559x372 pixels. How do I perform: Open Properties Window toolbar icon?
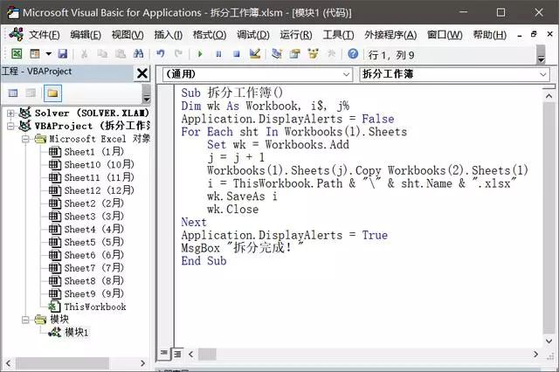[x=295, y=54]
